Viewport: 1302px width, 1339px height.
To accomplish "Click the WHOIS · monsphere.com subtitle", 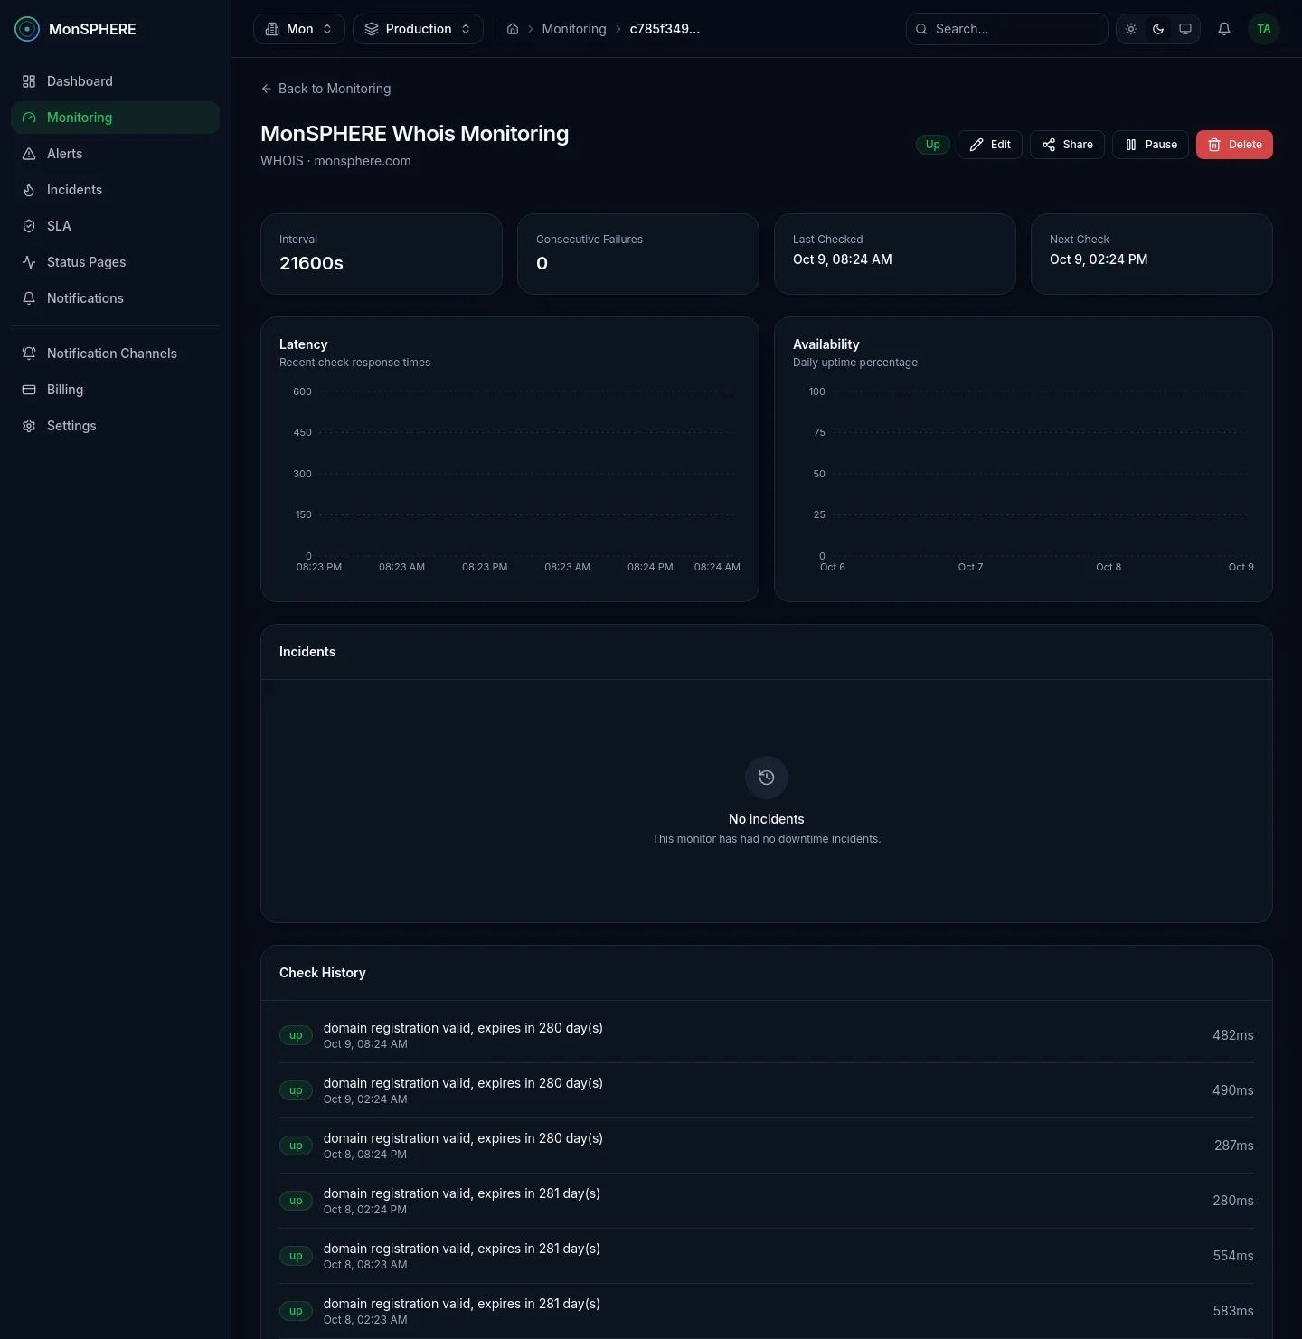I will pyautogui.click(x=335, y=161).
